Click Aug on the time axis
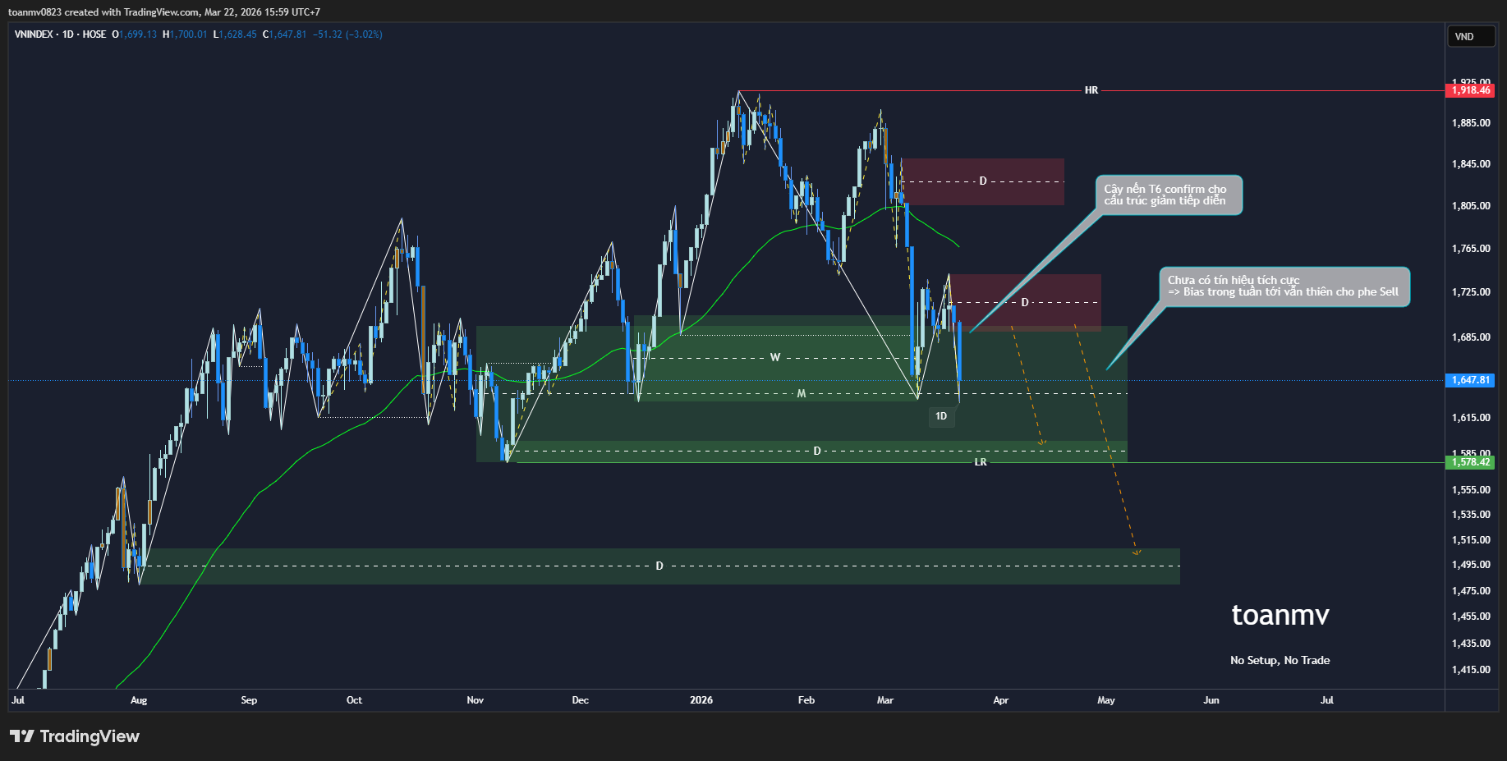1507x761 pixels. point(139,700)
